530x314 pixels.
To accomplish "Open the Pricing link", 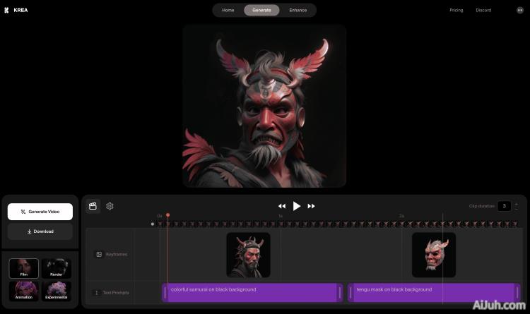I will [456, 10].
